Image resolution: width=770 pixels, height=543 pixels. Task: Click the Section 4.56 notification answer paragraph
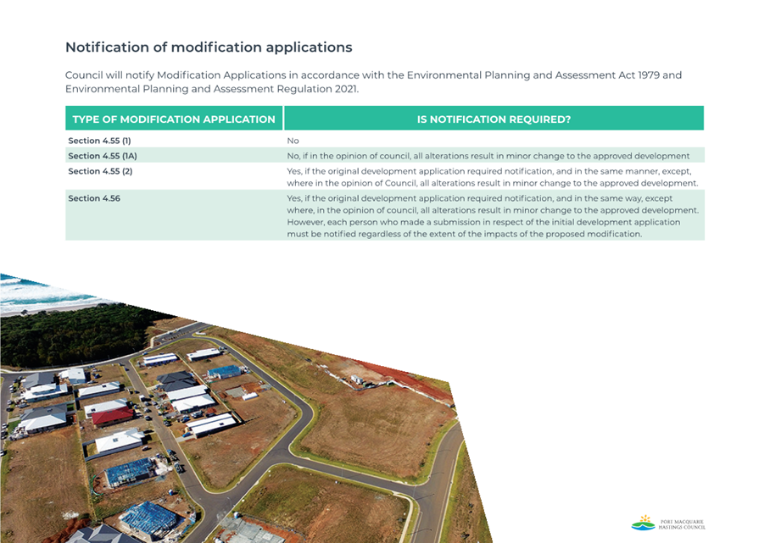pos(493,216)
